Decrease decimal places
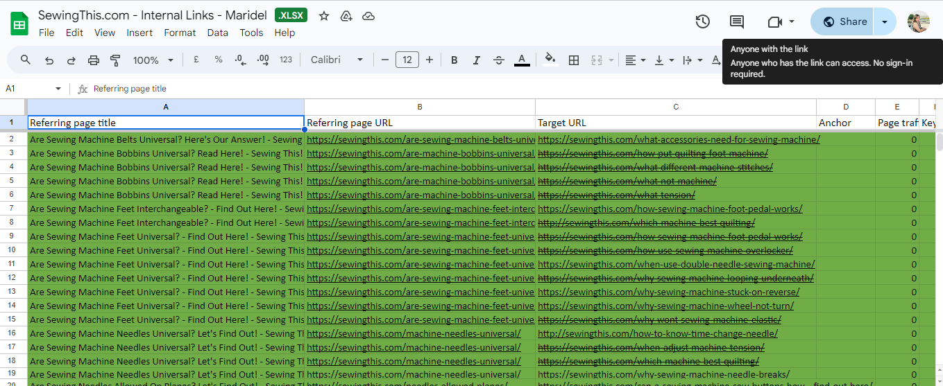 point(240,60)
